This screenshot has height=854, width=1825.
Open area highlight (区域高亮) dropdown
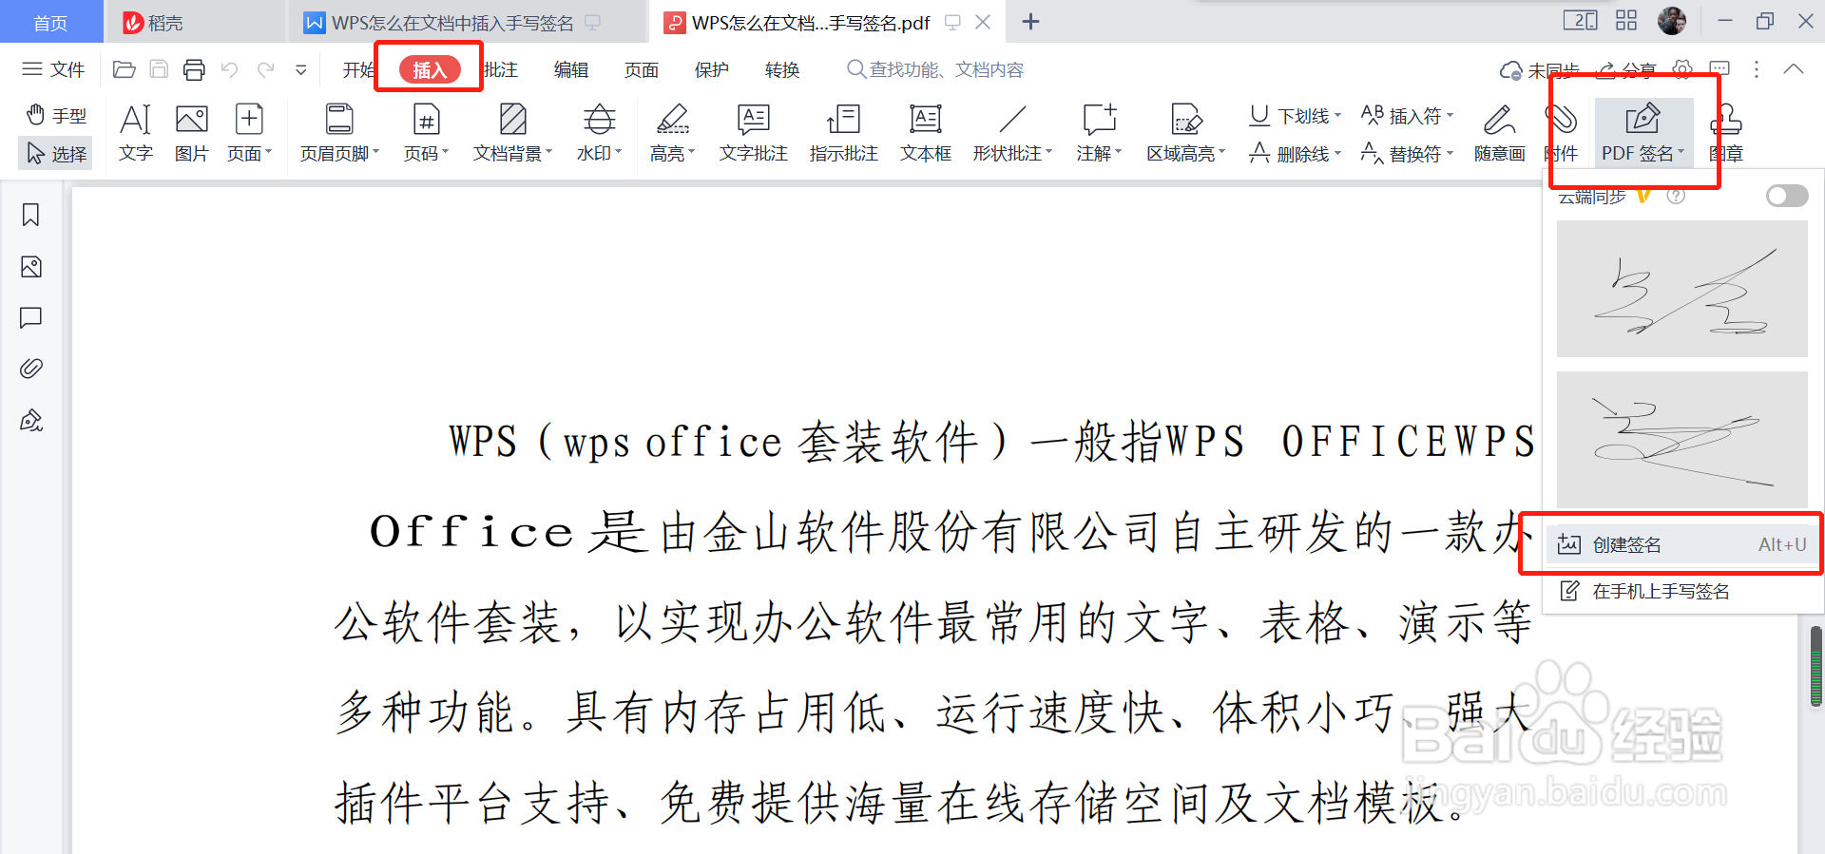[x=1185, y=133]
